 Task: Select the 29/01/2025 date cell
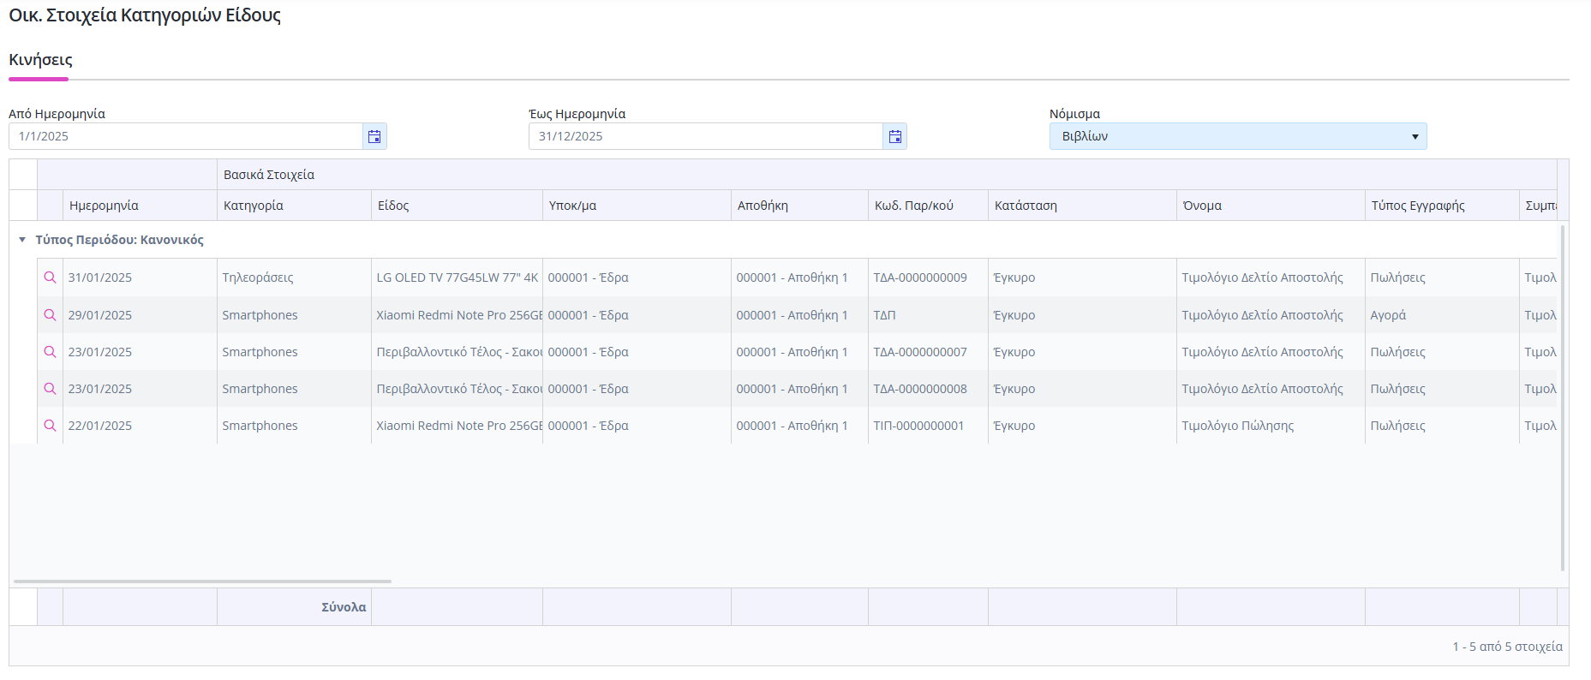pyautogui.click(x=140, y=315)
